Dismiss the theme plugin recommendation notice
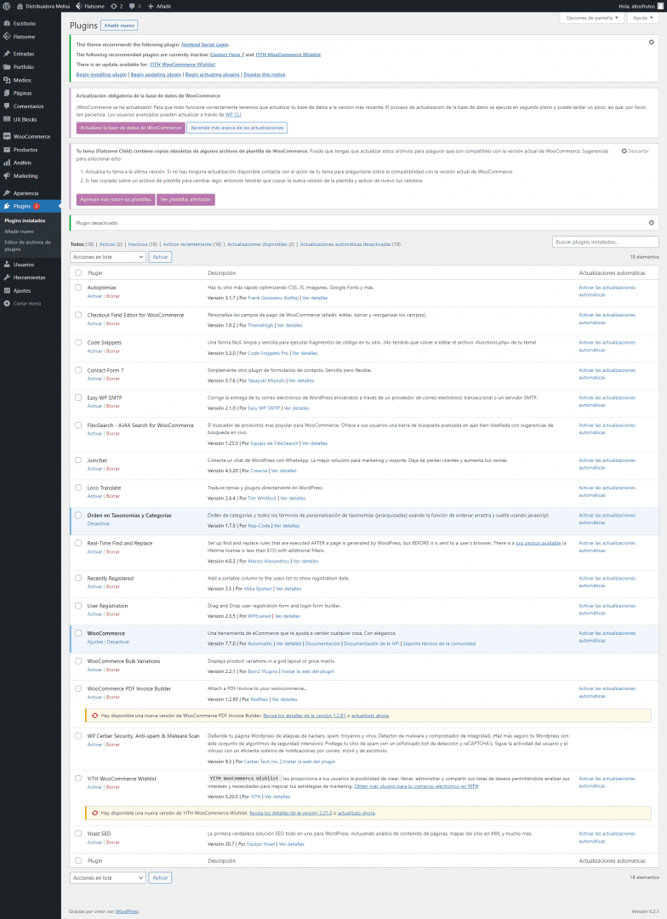The image size is (667, 919). point(651,43)
